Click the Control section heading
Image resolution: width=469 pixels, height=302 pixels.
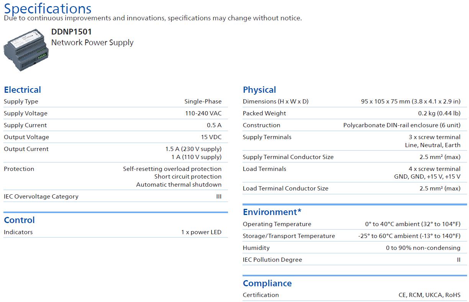(19, 220)
